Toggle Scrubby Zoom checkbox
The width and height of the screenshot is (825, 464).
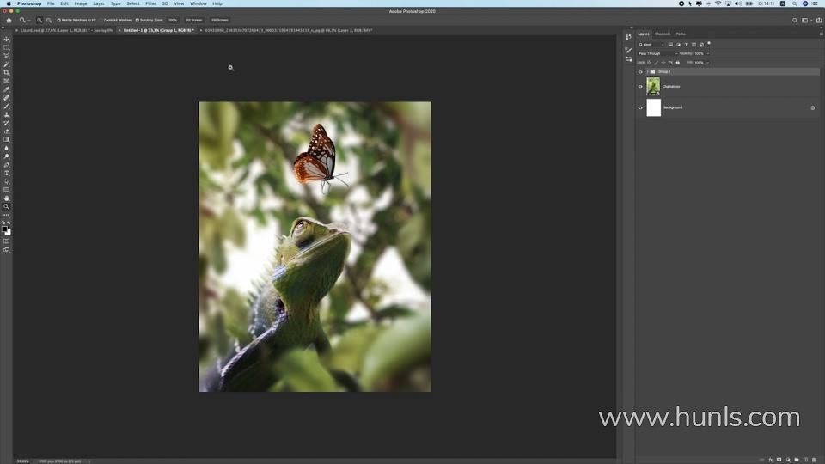pyautogui.click(x=137, y=20)
